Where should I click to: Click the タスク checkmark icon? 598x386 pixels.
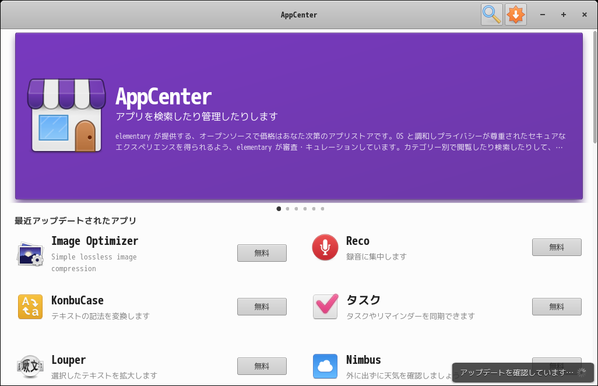click(x=325, y=307)
